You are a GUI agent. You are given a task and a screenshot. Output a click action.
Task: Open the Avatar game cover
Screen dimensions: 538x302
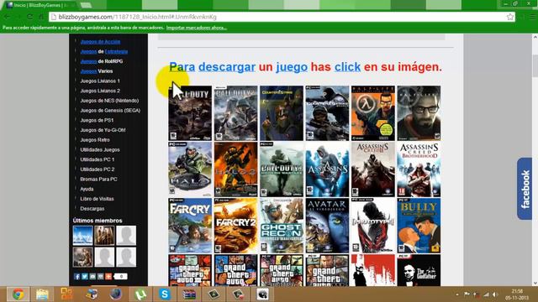tap(327, 226)
